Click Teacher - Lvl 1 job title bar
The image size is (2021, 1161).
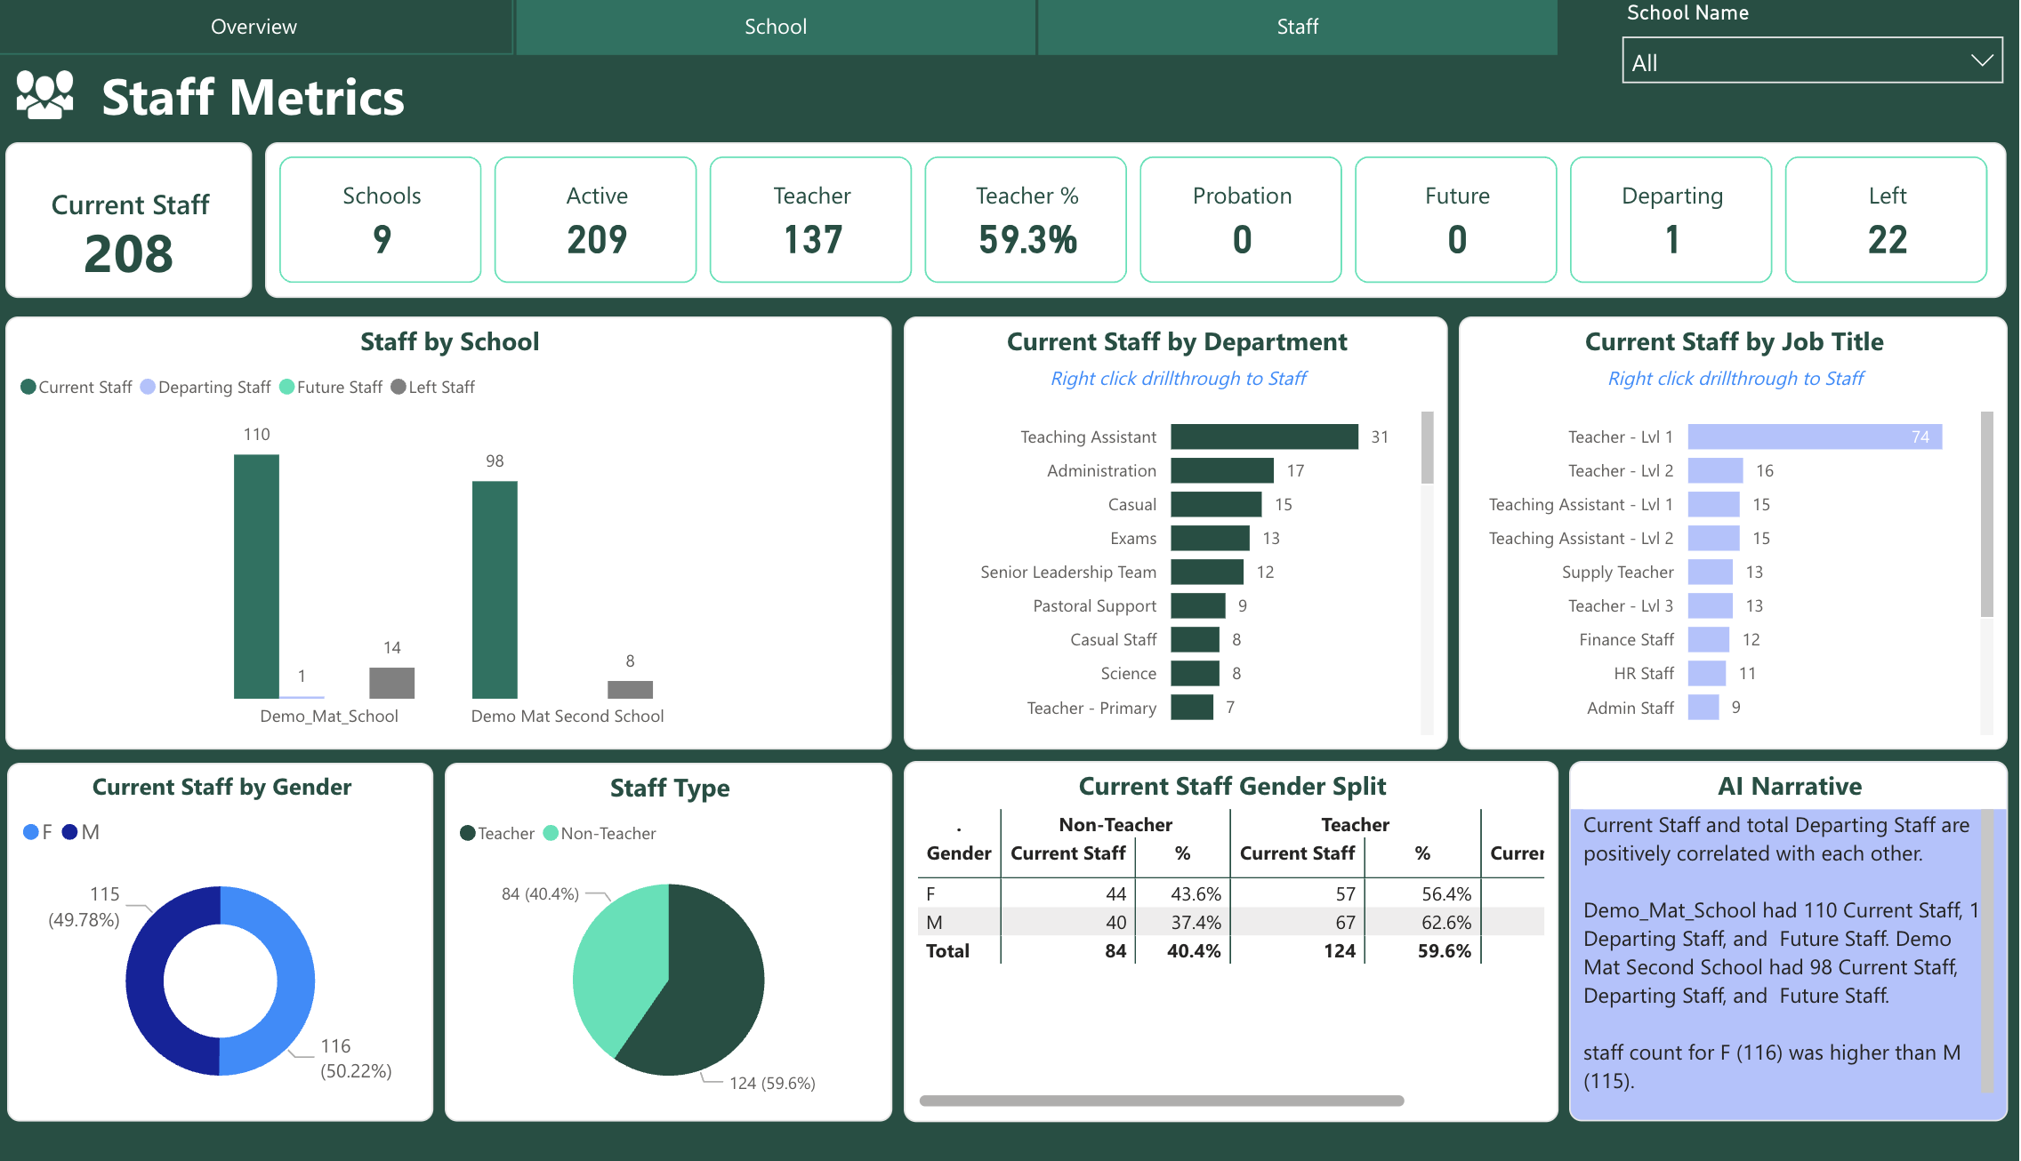click(1815, 436)
